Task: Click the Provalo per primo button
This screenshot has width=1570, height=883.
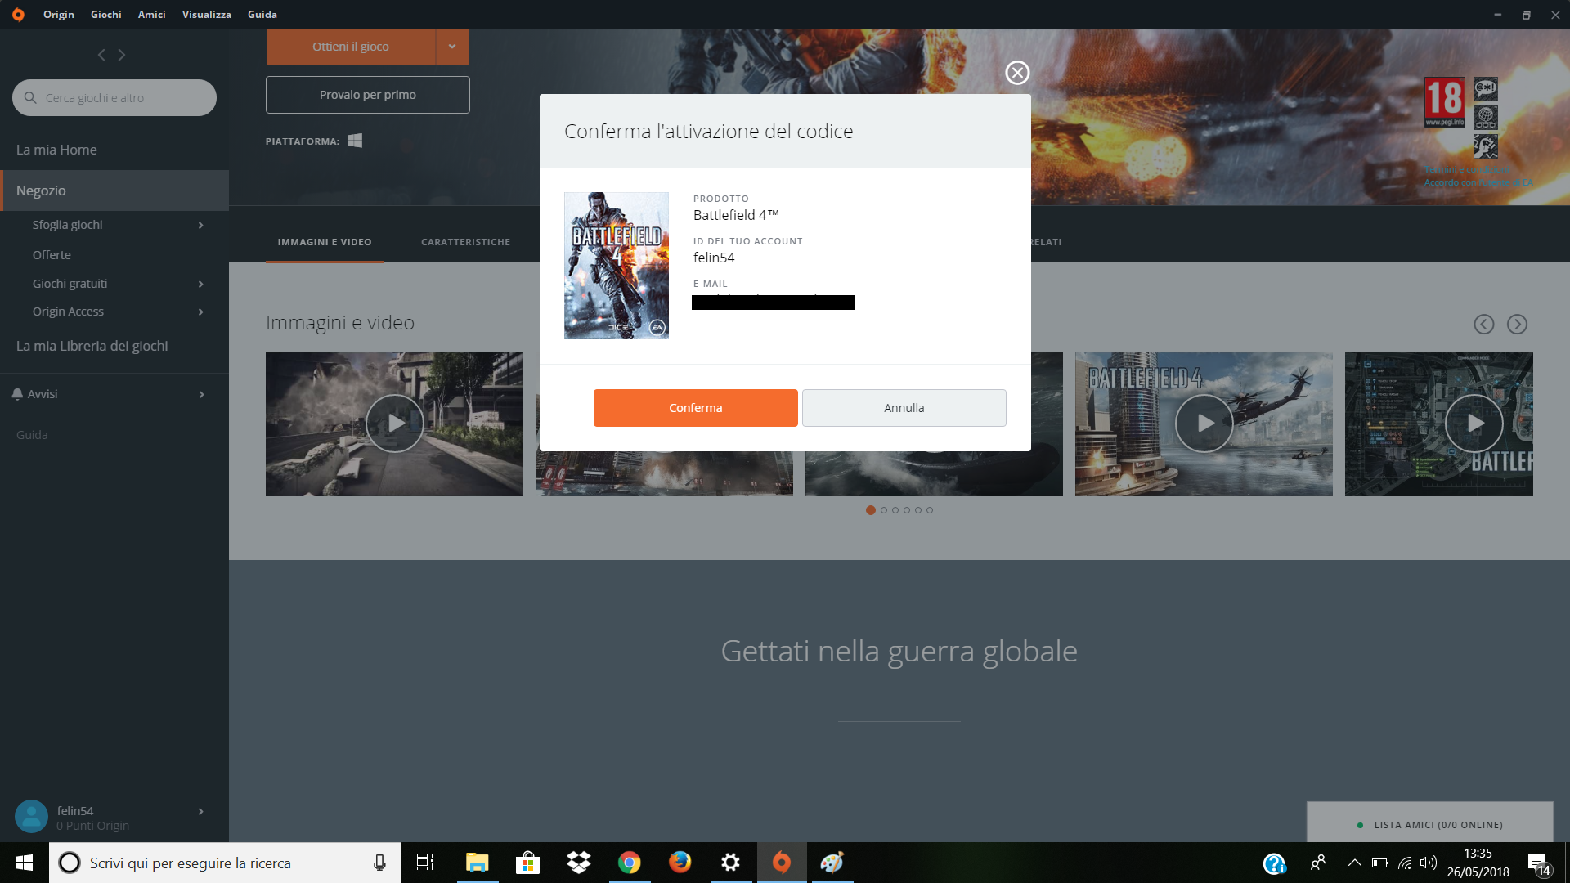Action: 368,95
